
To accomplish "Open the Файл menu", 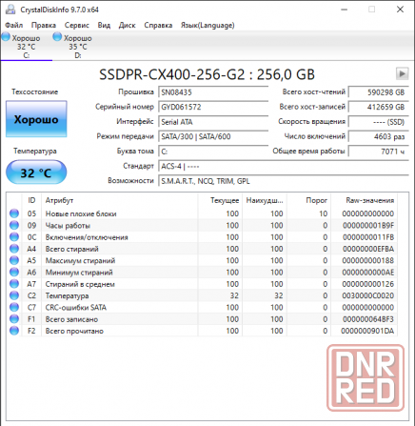I will click(14, 25).
